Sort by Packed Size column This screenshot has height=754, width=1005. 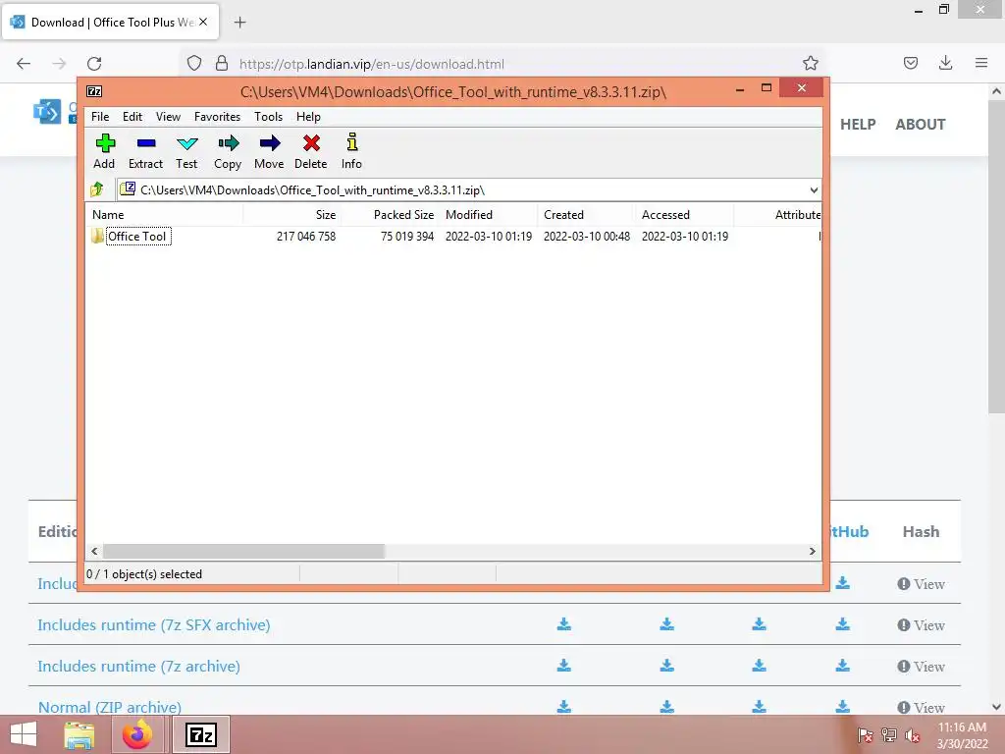390,215
